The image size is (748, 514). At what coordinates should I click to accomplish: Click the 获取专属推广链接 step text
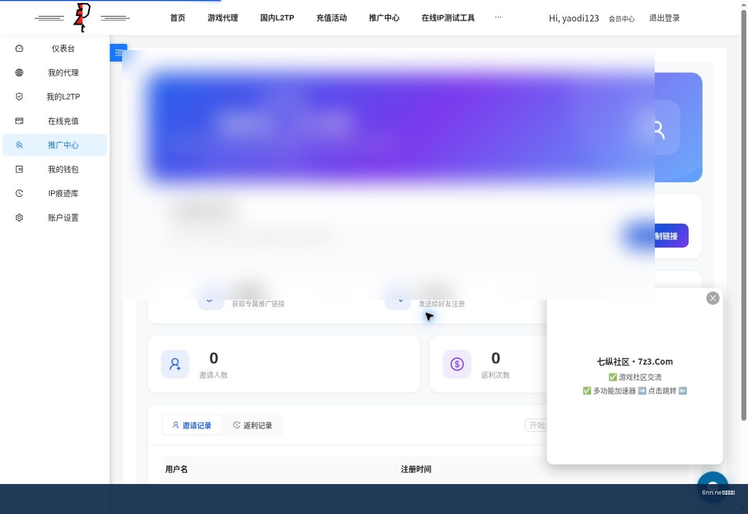click(259, 304)
